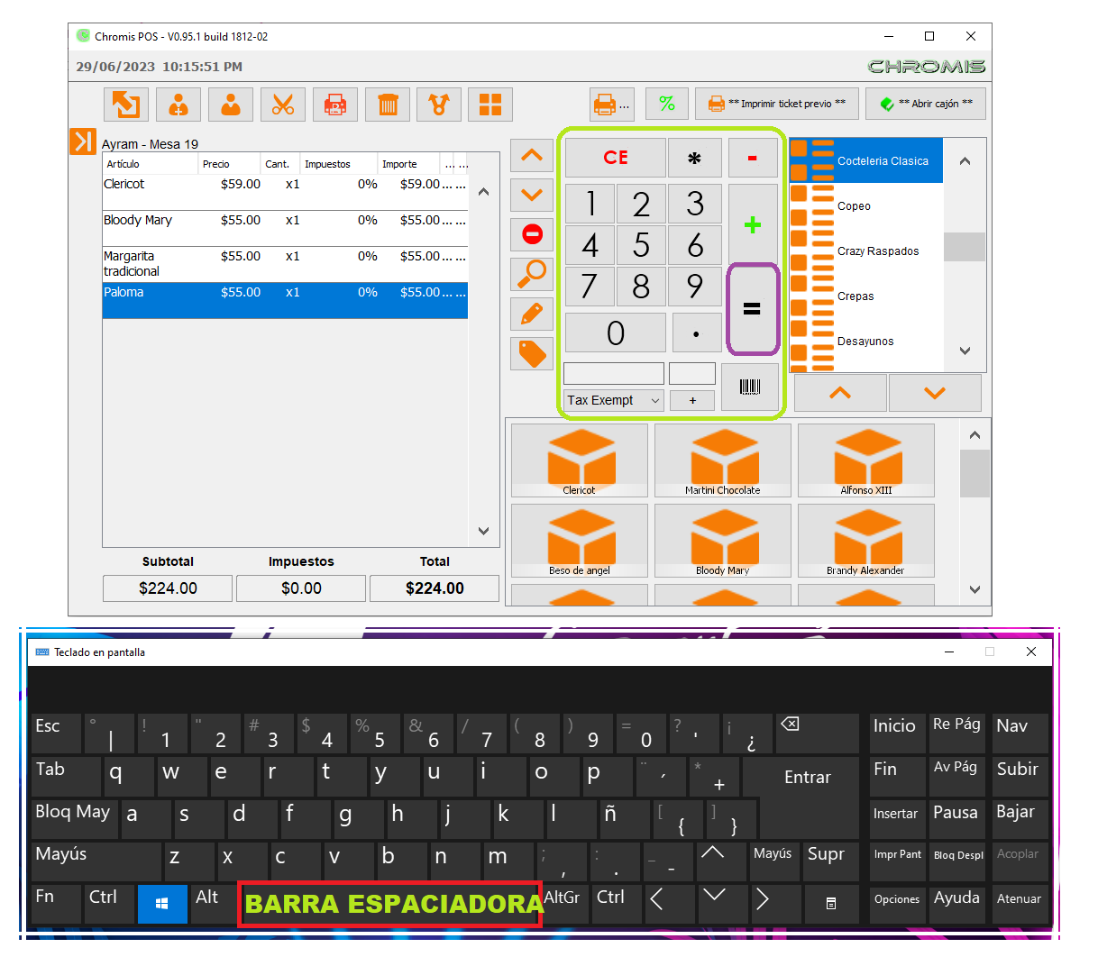The image size is (1098, 966).
Task: Click the orange printer with dots button
Action: click(612, 104)
